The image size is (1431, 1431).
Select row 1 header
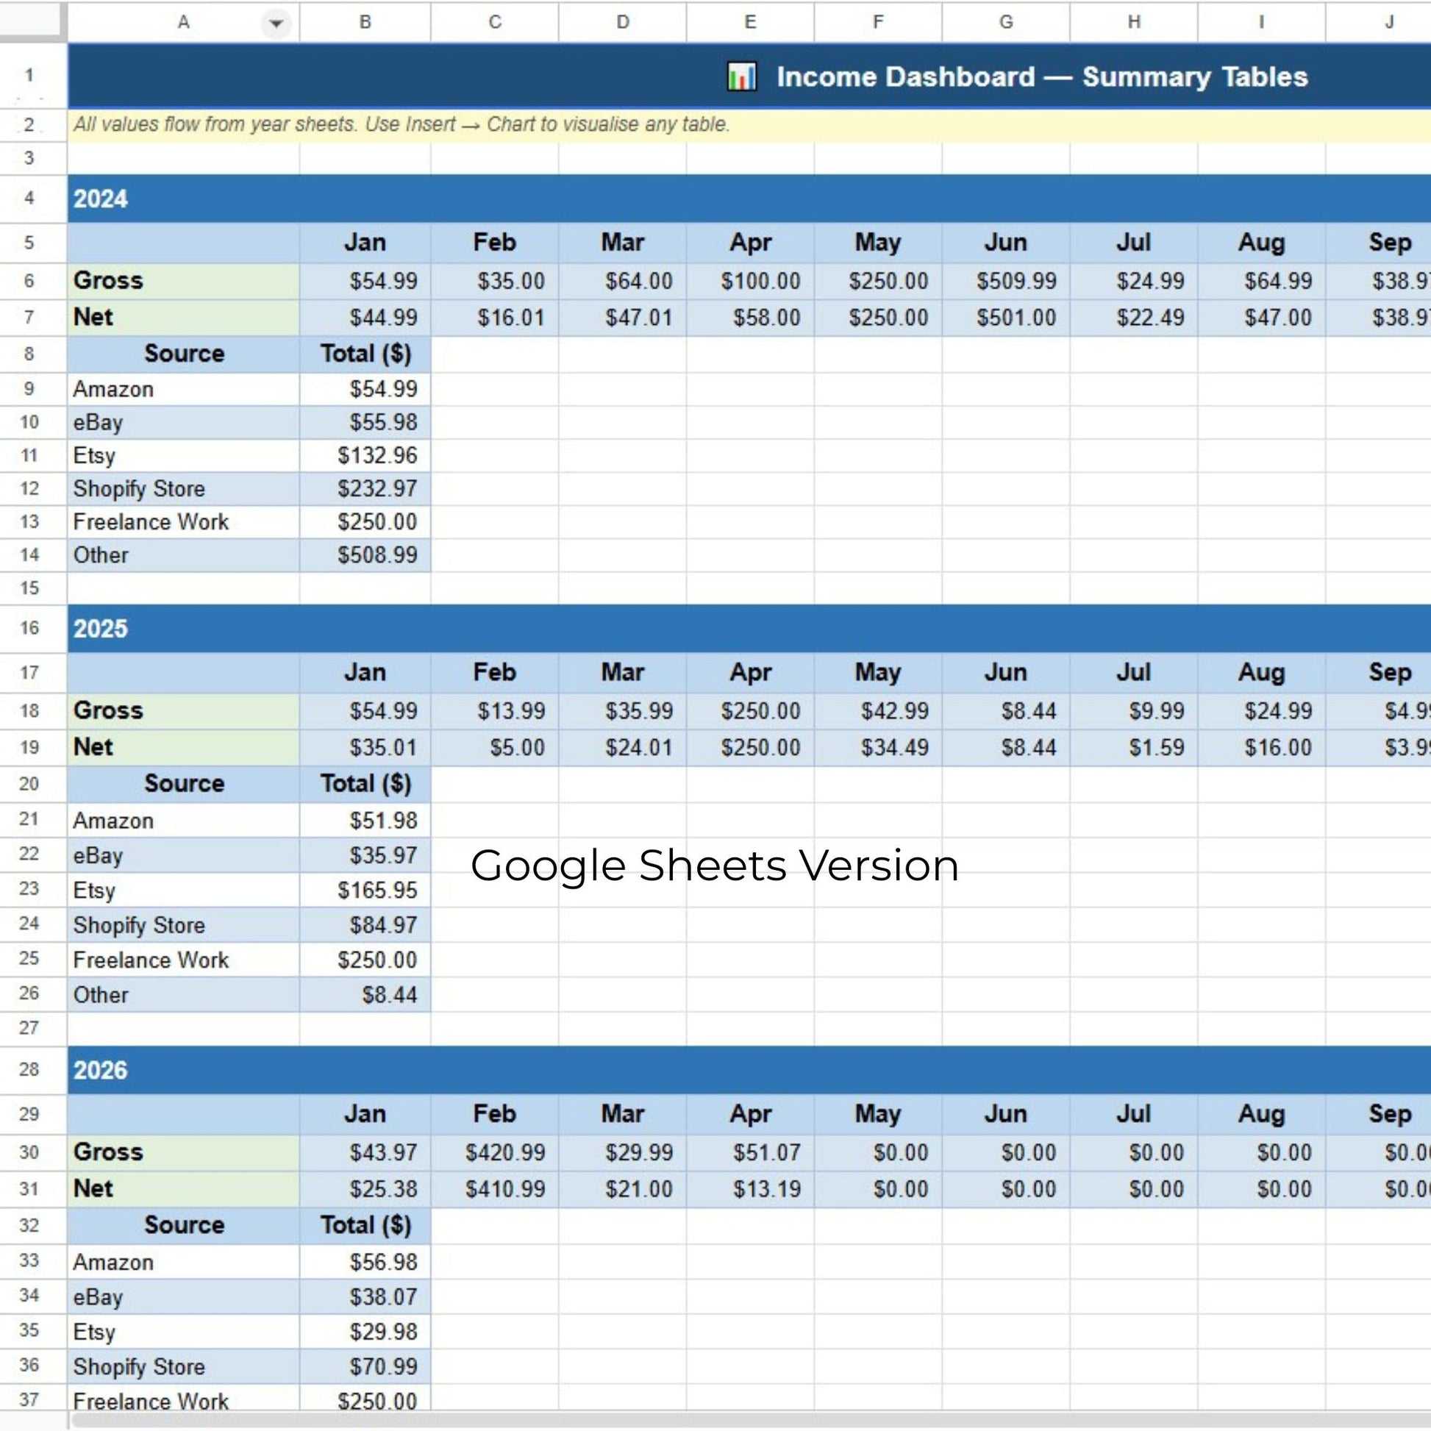tap(29, 76)
